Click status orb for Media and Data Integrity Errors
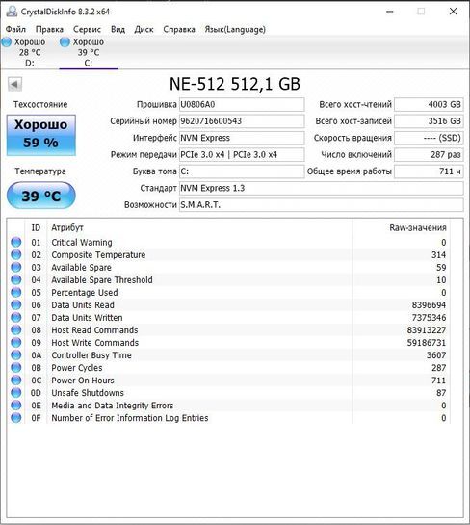Viewport: 470px width, 525px height. point(15,406)
